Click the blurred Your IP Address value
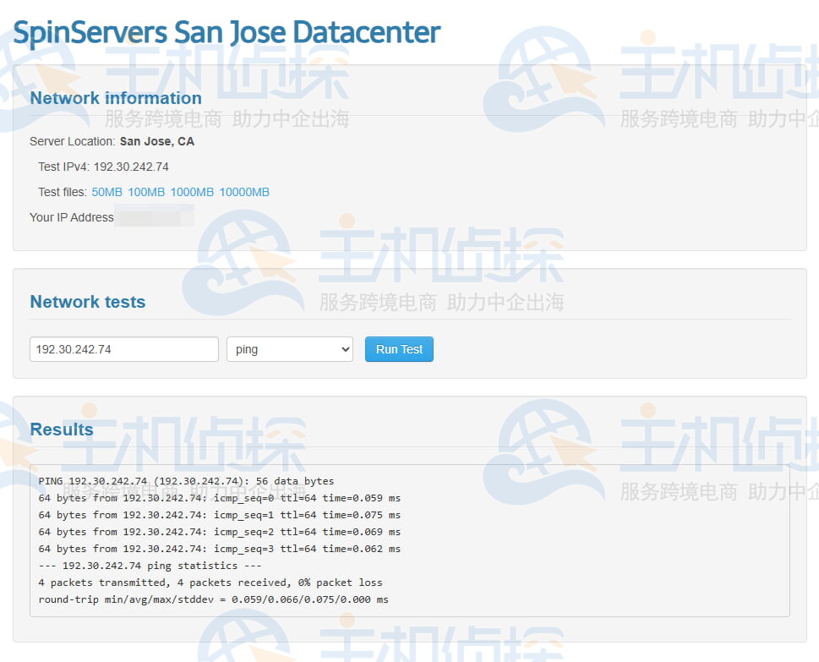 (x=153, y=217)
